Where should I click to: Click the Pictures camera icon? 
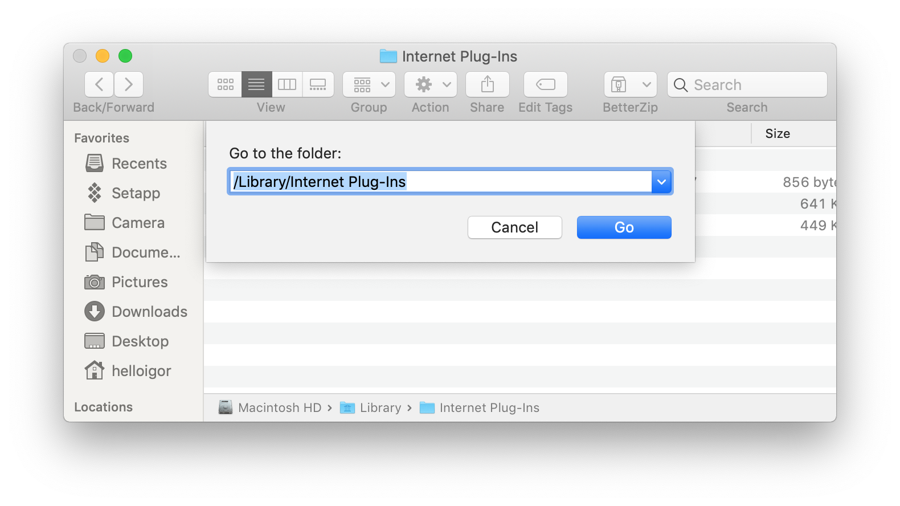(x=95, y=282)
